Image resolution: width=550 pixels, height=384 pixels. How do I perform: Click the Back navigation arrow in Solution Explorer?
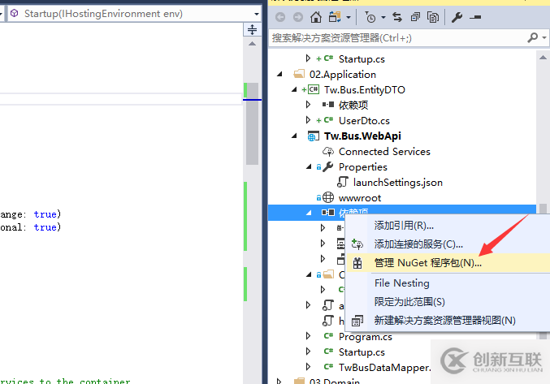point(280,17)
